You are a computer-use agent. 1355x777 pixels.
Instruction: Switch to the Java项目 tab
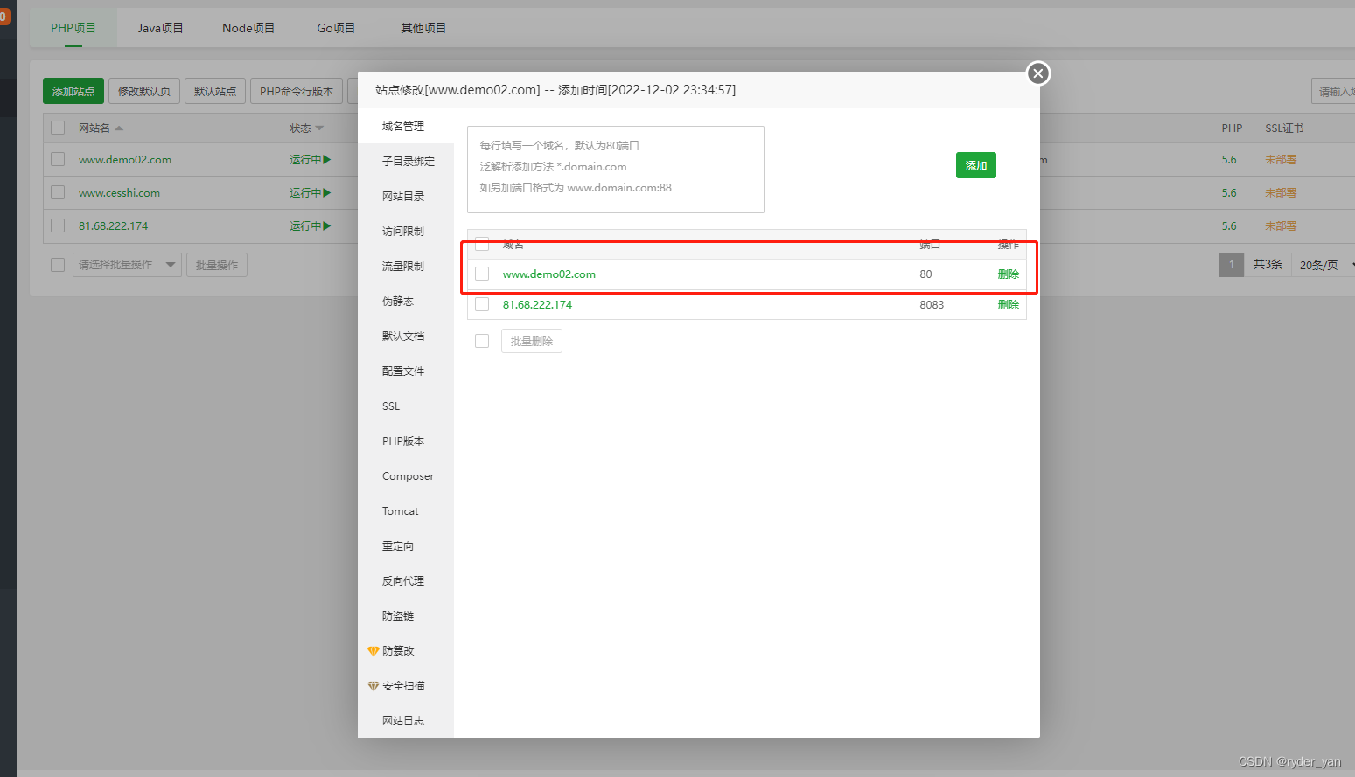pos(161,28)
